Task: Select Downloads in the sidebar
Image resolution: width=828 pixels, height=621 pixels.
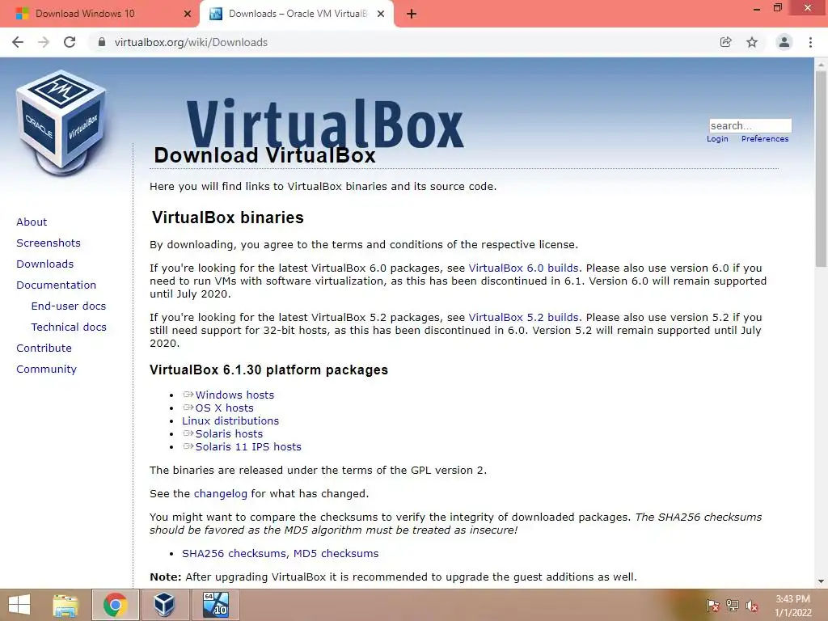Action: point(45,264)
